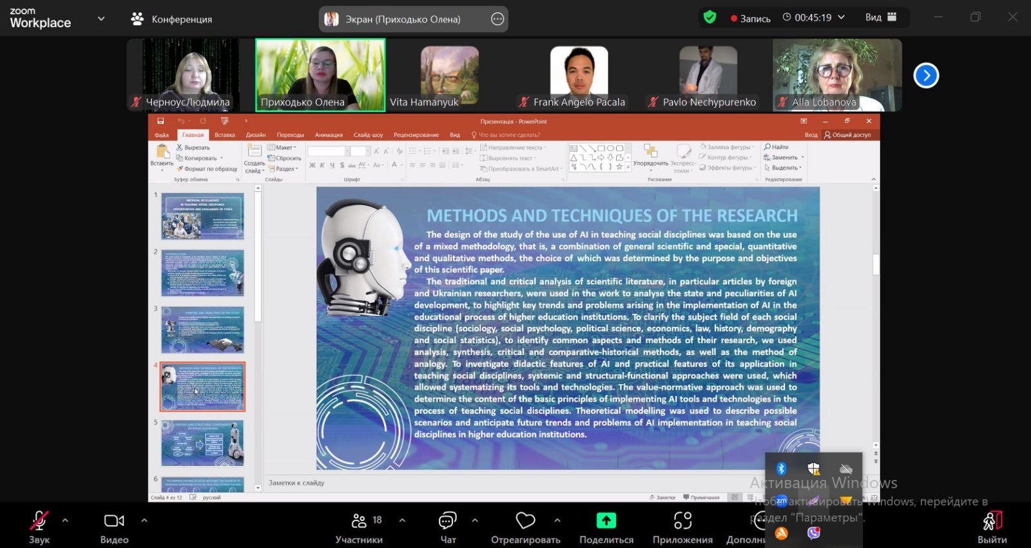Screen dimensions: 1031x548
Task: Click the Выйти leave meeting button
Action: coord(992,526)
